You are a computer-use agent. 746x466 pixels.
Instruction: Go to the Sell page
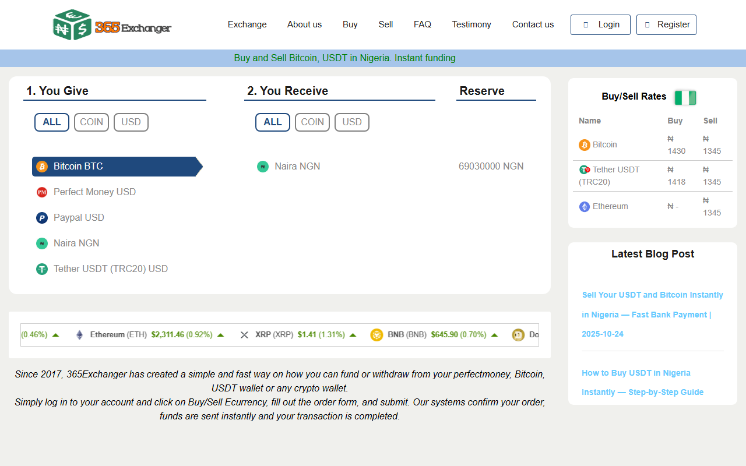point(386,24)
